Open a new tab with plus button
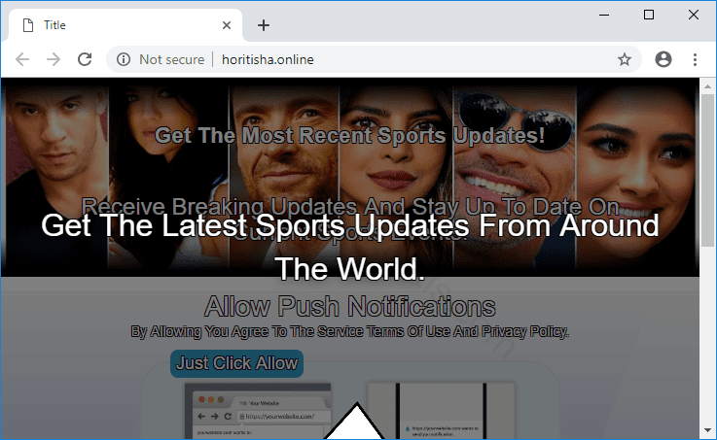Image resolution: width=717 pixels, height=440 pixels. pyautogui.click(x=263, y=25)
